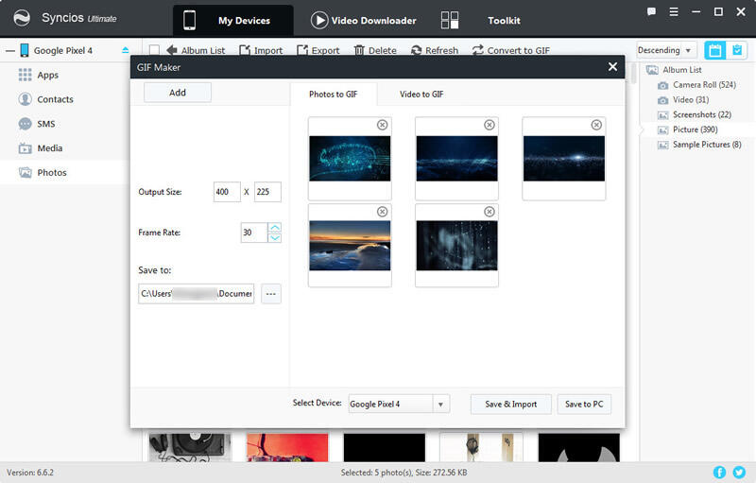The height and width of the screenshot is (483, 756).
Task: Switch to Photos to GIF tab
Action: [334, 95]
